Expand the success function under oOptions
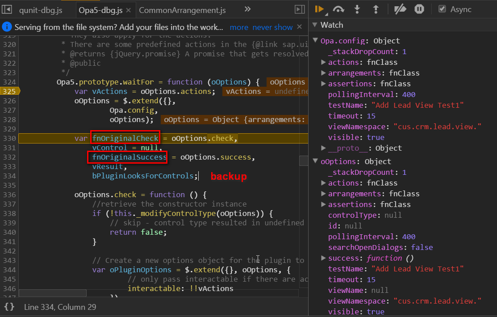 [323, 258]
